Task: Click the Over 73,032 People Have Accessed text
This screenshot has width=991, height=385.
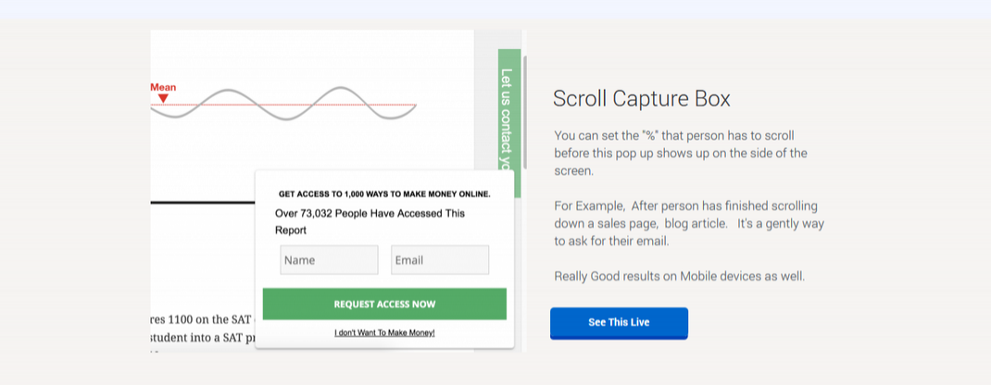Action: (370, 221)
